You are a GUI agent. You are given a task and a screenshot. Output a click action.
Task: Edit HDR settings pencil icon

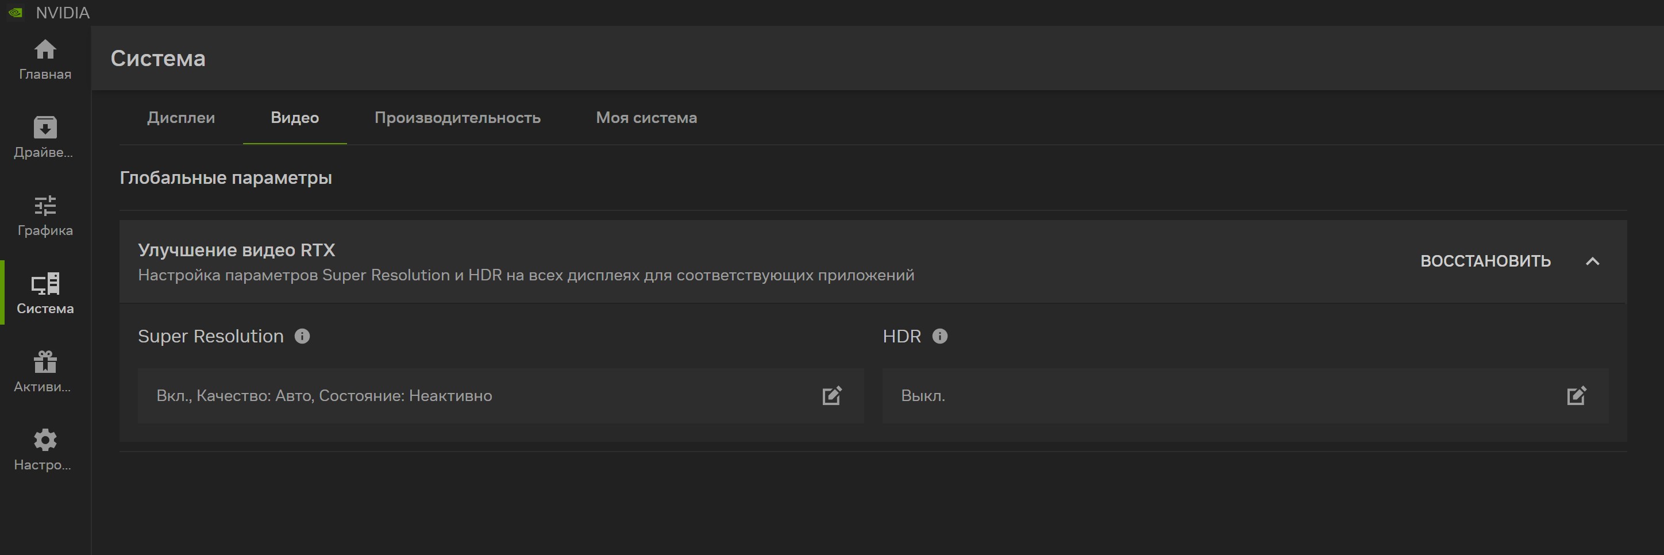(x=1577, y=395)
